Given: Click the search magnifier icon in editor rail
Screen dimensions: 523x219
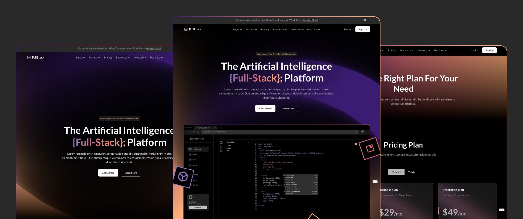Looking at the screenshot, I should [x=221, y=147].
